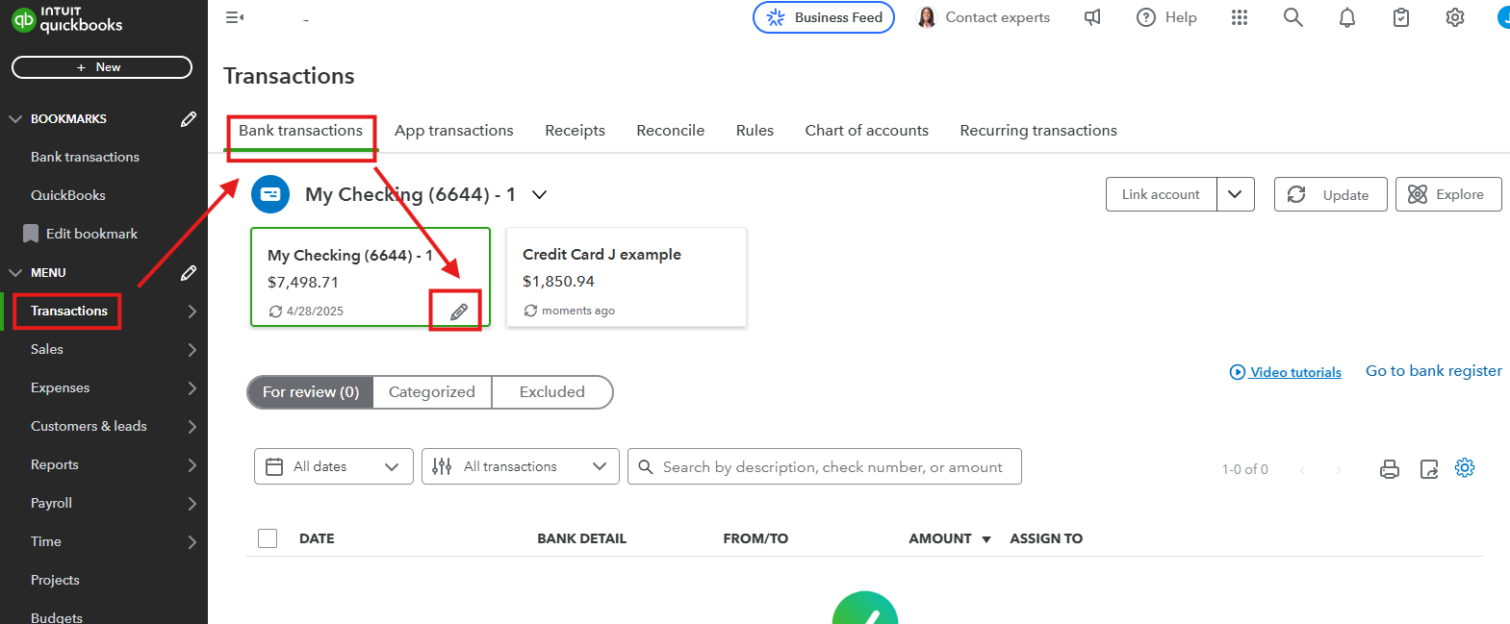Click the Explore button
Viewport: 1510px width, 624px height.
1448,194
